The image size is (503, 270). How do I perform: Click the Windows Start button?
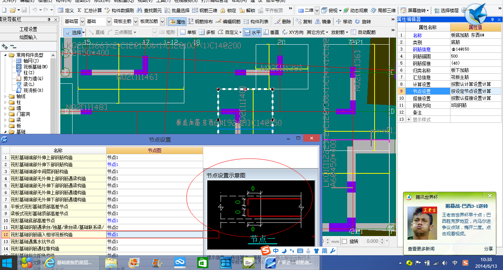coord(7,263)
